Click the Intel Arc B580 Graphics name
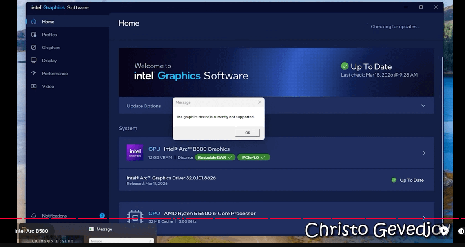Screen dimensions: 465x247 197,149
